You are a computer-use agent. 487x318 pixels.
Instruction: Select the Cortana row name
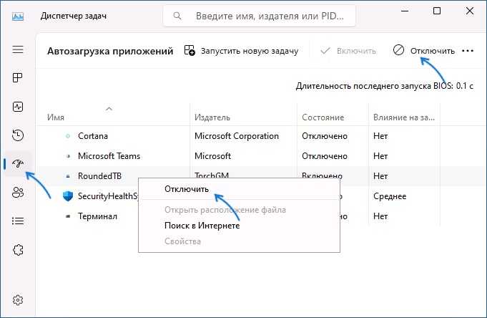[92, 136]
